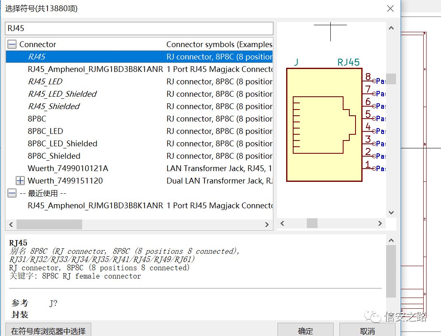
Task: Click 在符号库浏览器中选择 button
Action: tap(48, 331)
